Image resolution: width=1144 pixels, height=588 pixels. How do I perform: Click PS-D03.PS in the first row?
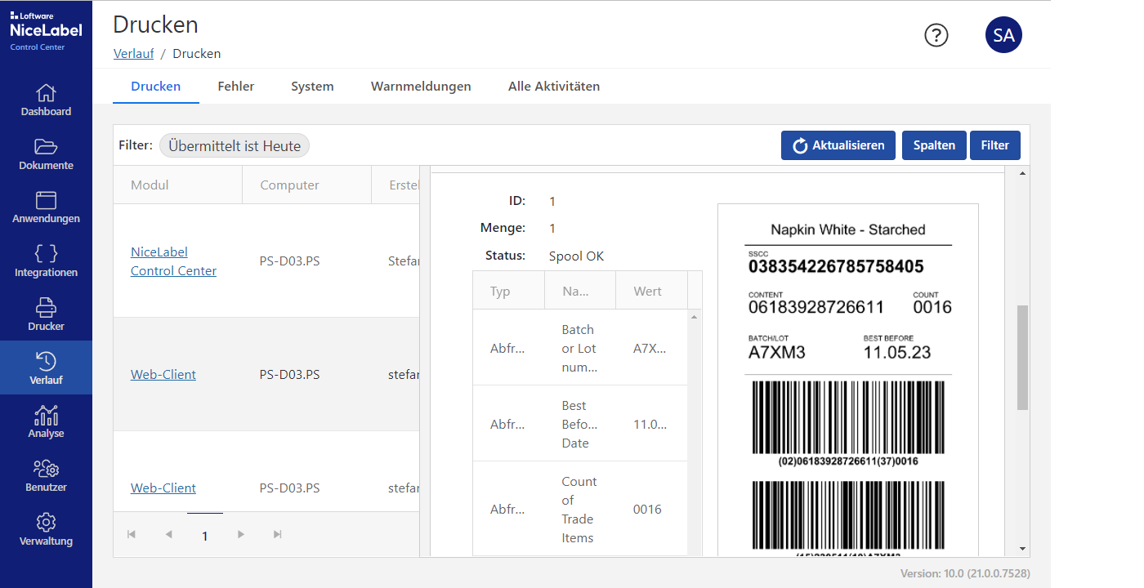(x=289, y=261)
